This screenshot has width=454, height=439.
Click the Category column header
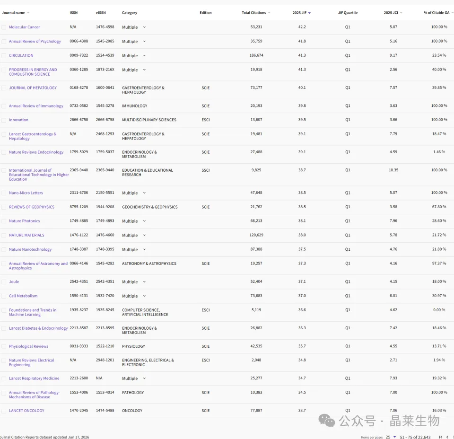[x=130, y=13]
